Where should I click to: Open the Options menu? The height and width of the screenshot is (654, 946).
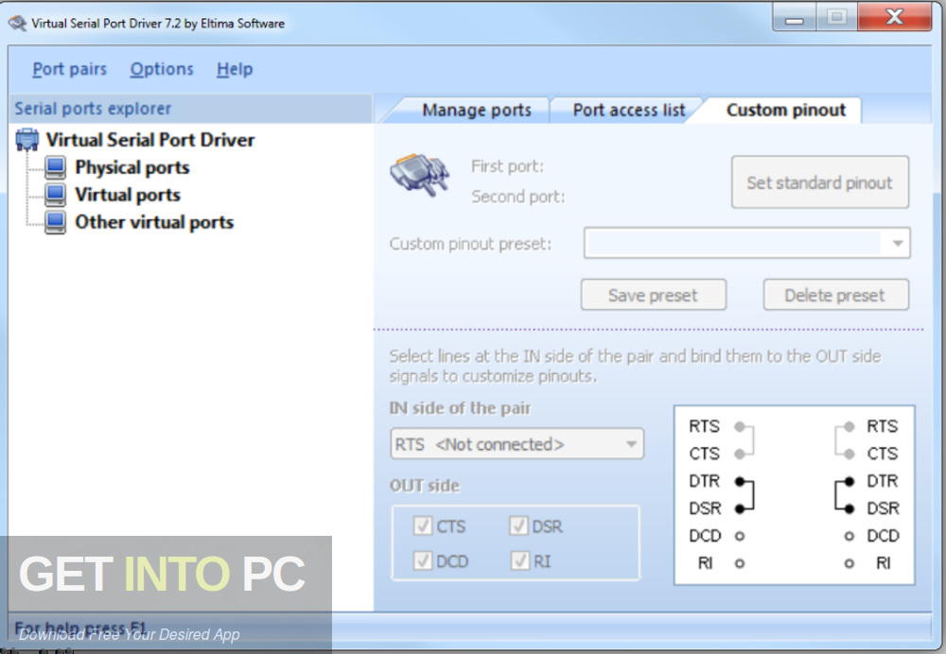161,69
